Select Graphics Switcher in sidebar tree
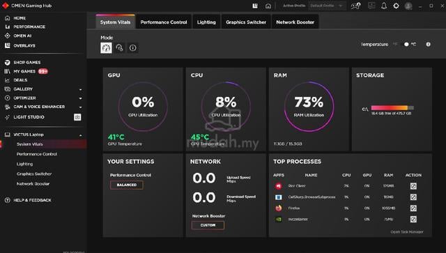The image size is (446, 253). tap(34, 174)
